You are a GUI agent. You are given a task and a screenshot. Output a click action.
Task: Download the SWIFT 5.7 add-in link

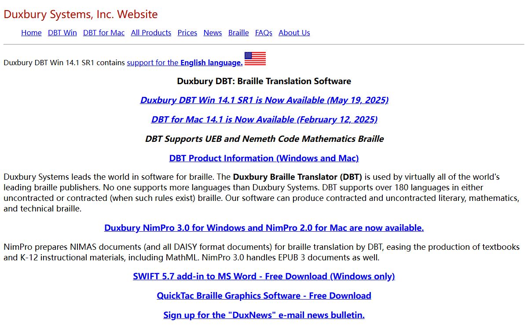point(264,276)
